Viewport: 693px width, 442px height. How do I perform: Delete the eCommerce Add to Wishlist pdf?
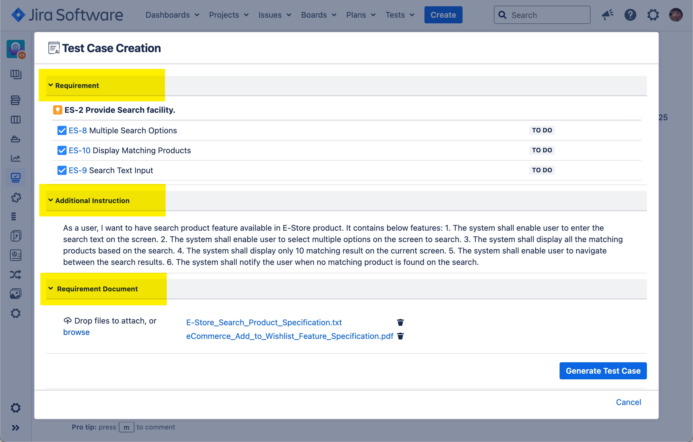(x=400, y=336)
